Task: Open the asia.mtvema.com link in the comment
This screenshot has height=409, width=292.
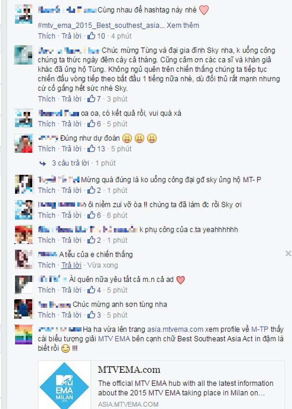Action: [175, 329]
